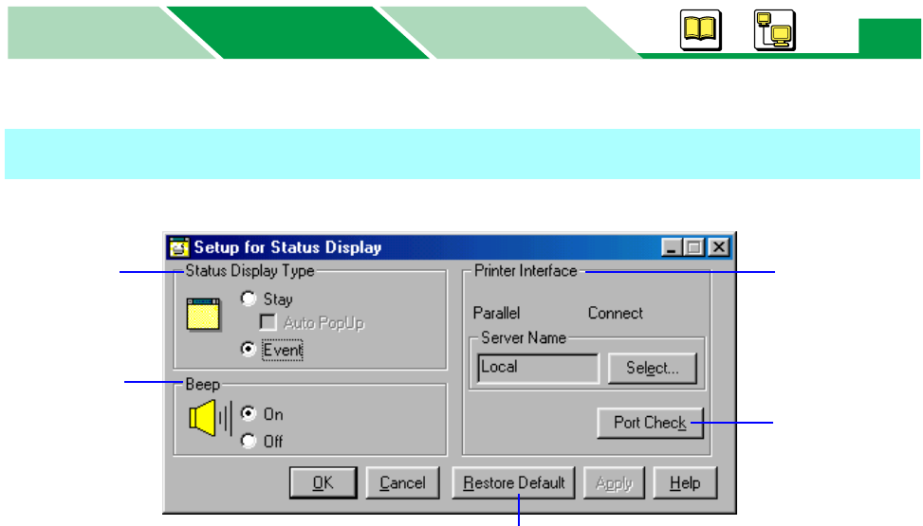
Task: Click the Connect status text
Action: (x=615, y=313)
